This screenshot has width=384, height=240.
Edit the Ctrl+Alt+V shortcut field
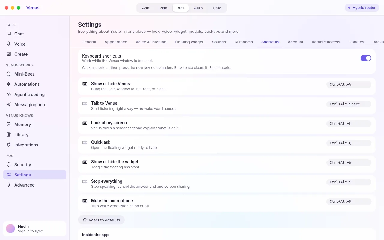(349, 85)
